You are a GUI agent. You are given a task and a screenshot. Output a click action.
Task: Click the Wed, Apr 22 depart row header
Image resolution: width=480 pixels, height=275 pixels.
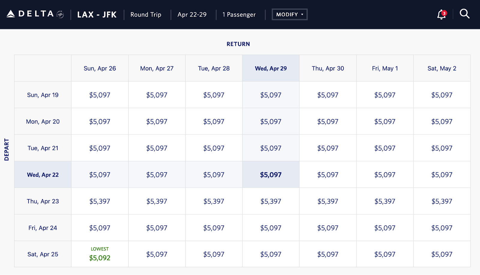point(43,175)
